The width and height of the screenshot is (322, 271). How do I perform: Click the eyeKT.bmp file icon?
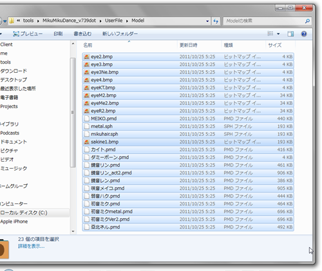pos(86,88)
